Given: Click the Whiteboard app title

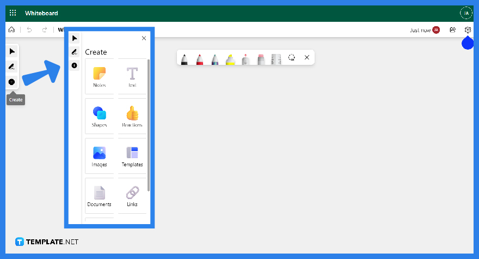Looking at the screenshot, I should [41, 13].
